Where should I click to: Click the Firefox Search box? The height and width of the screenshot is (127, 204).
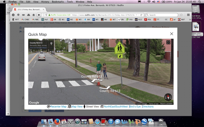[161, 15]
